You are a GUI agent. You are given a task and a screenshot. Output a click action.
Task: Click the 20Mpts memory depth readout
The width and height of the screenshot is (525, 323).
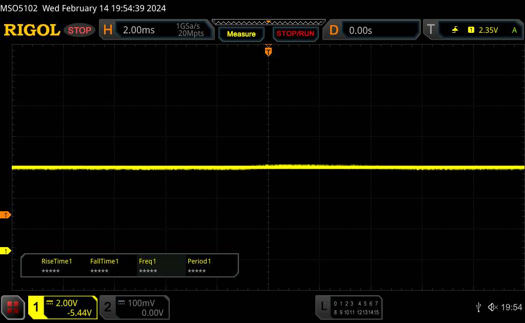191,33
